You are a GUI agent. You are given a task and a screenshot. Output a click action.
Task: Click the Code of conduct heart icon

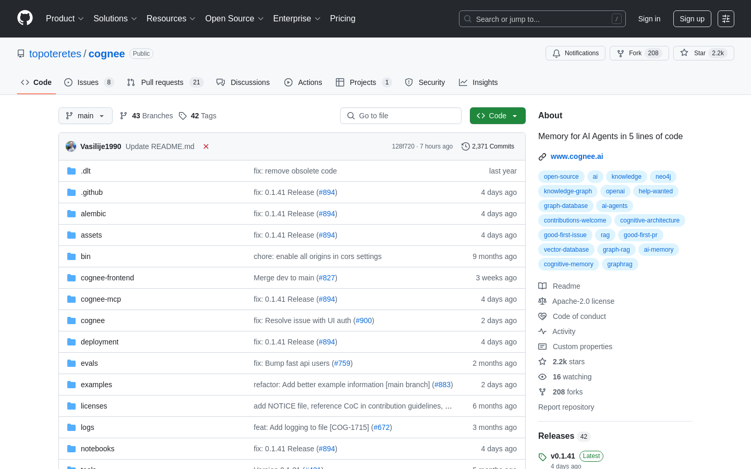tap(542, 316)
